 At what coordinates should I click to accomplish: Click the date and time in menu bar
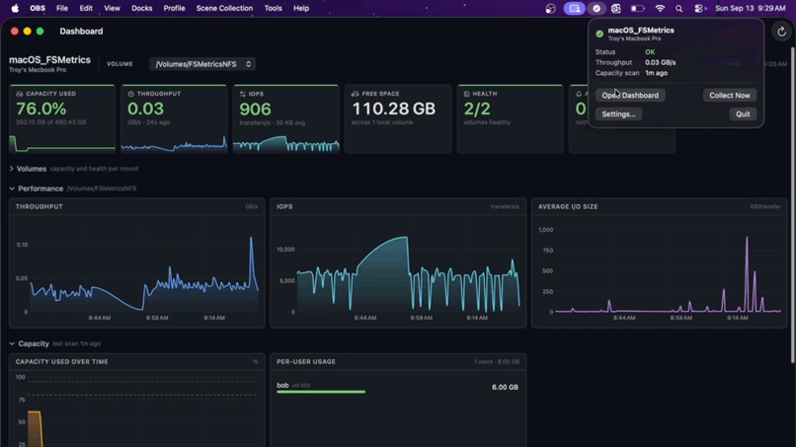coord(751,8)
